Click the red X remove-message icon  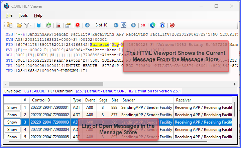(x=78, y=25)
